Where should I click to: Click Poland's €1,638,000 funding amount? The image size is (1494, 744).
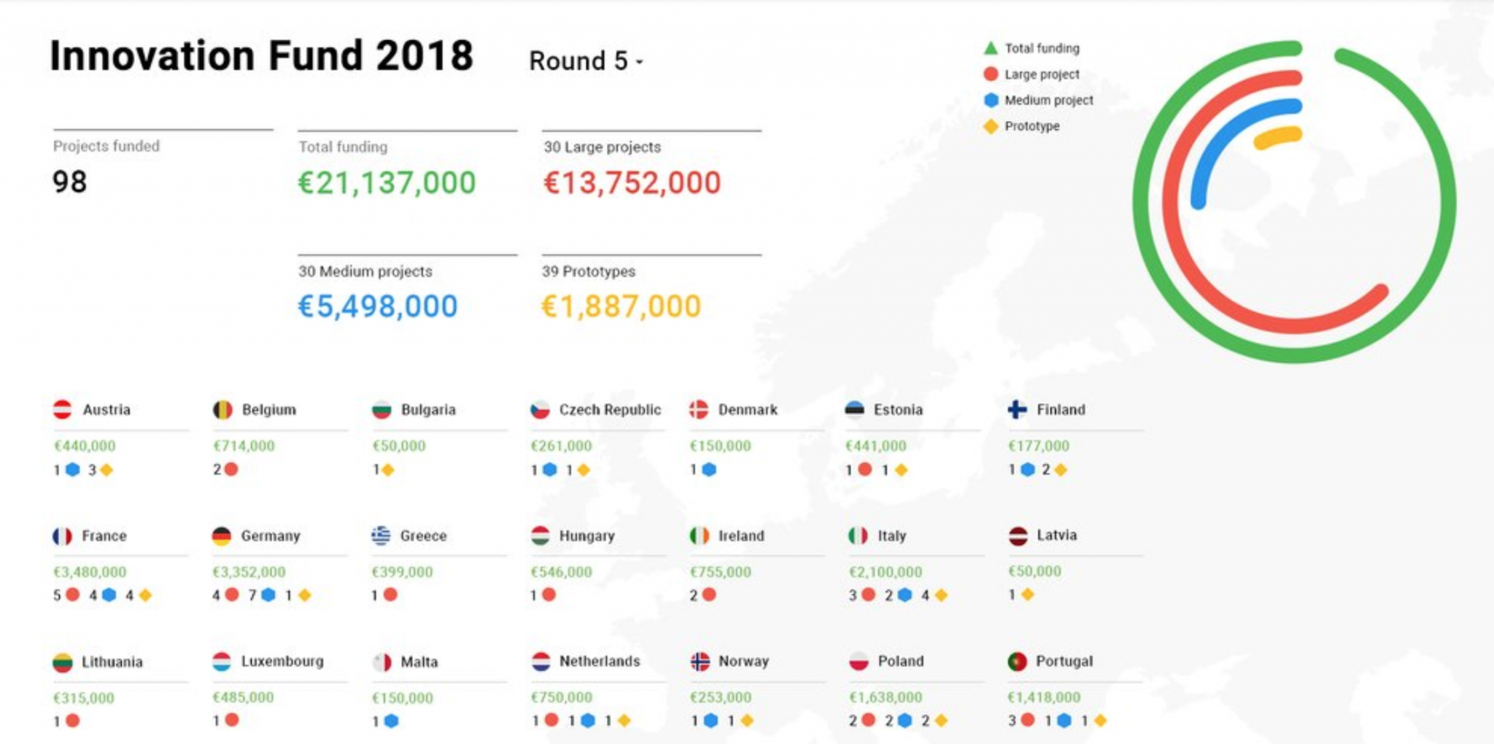[x=885, y=697]
